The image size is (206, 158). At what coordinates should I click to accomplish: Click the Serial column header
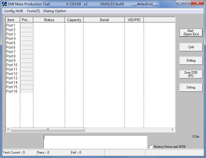coord(104,20)
